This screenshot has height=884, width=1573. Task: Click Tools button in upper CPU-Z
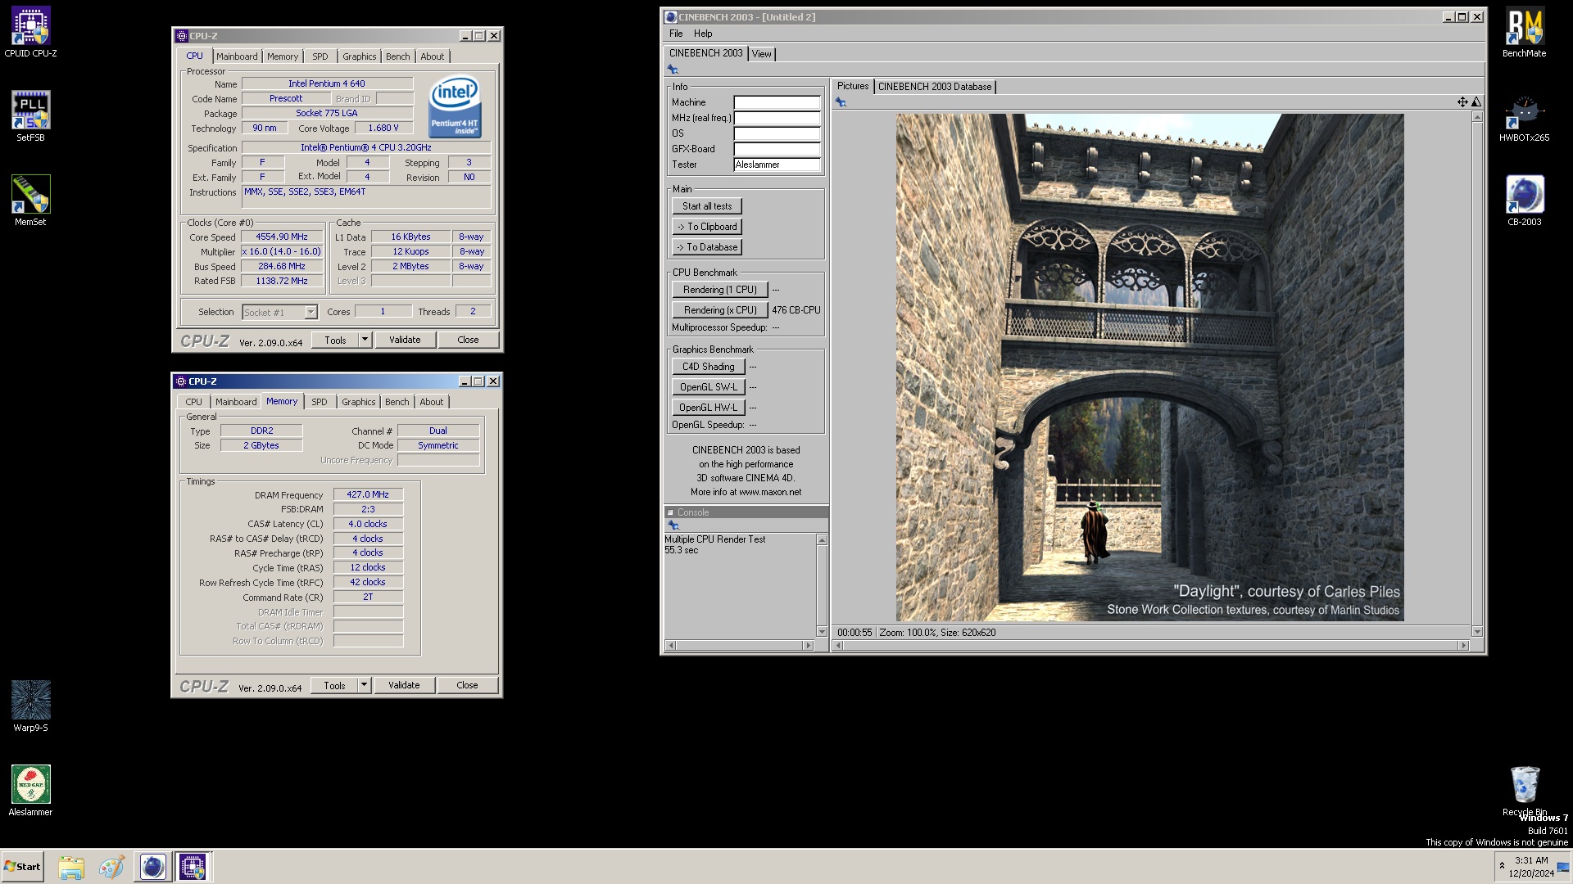[335, 340]
